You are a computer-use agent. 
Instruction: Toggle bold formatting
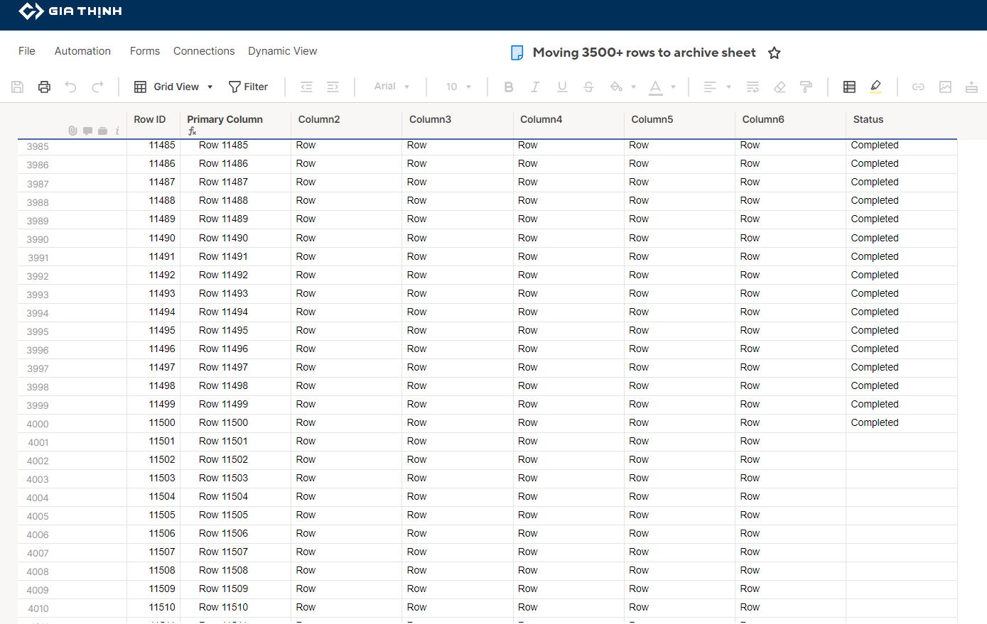(x=509, y=87)
